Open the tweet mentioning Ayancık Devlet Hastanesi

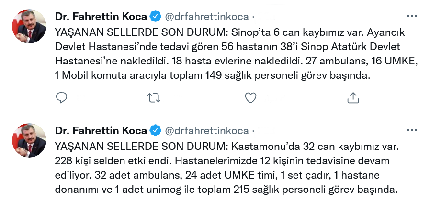(x=237, y=53)
